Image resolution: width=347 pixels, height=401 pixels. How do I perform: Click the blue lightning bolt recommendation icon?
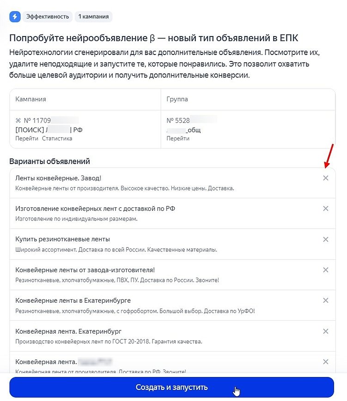pos(15,16)
